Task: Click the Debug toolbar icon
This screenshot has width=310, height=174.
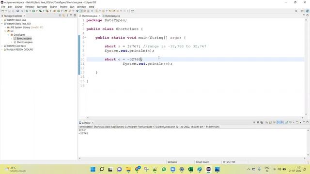Action: (27, 11)
